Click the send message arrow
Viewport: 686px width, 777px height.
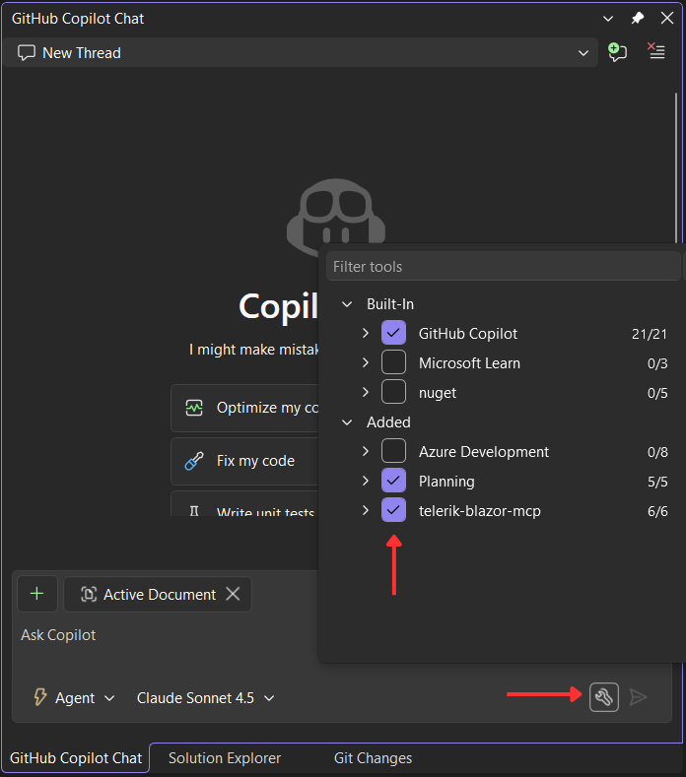(638, 697)
